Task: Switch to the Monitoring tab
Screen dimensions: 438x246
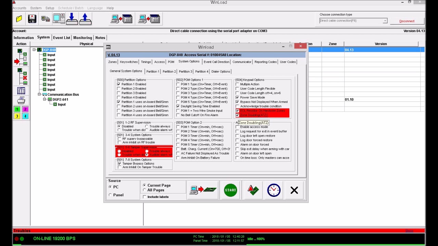Action: pos(82,38)
